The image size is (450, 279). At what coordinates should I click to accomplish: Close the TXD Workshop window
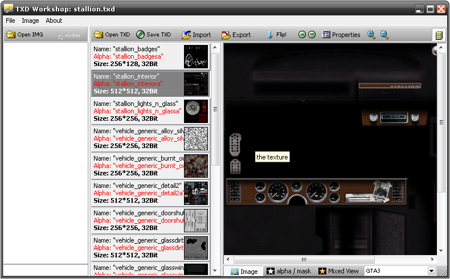click(x=441, y=9)
